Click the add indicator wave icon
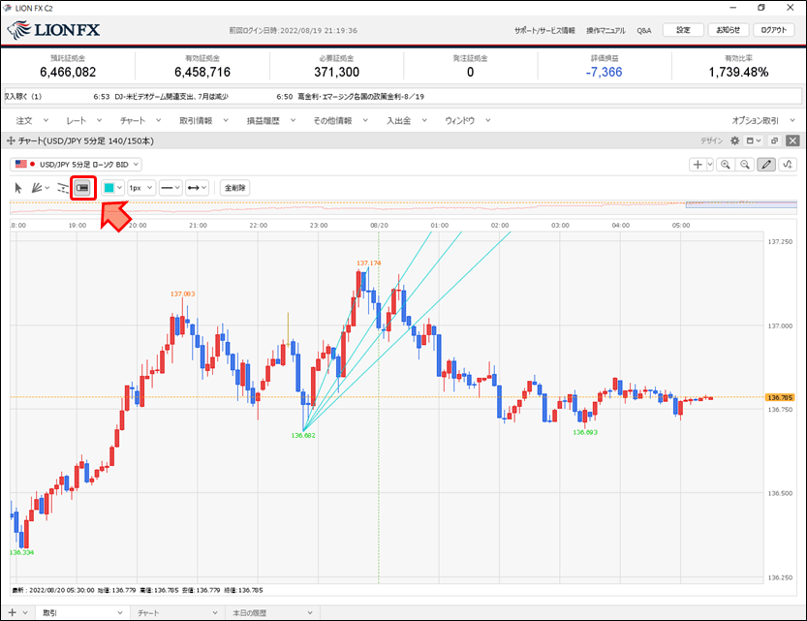807x621 pixels. coord(788,165)
